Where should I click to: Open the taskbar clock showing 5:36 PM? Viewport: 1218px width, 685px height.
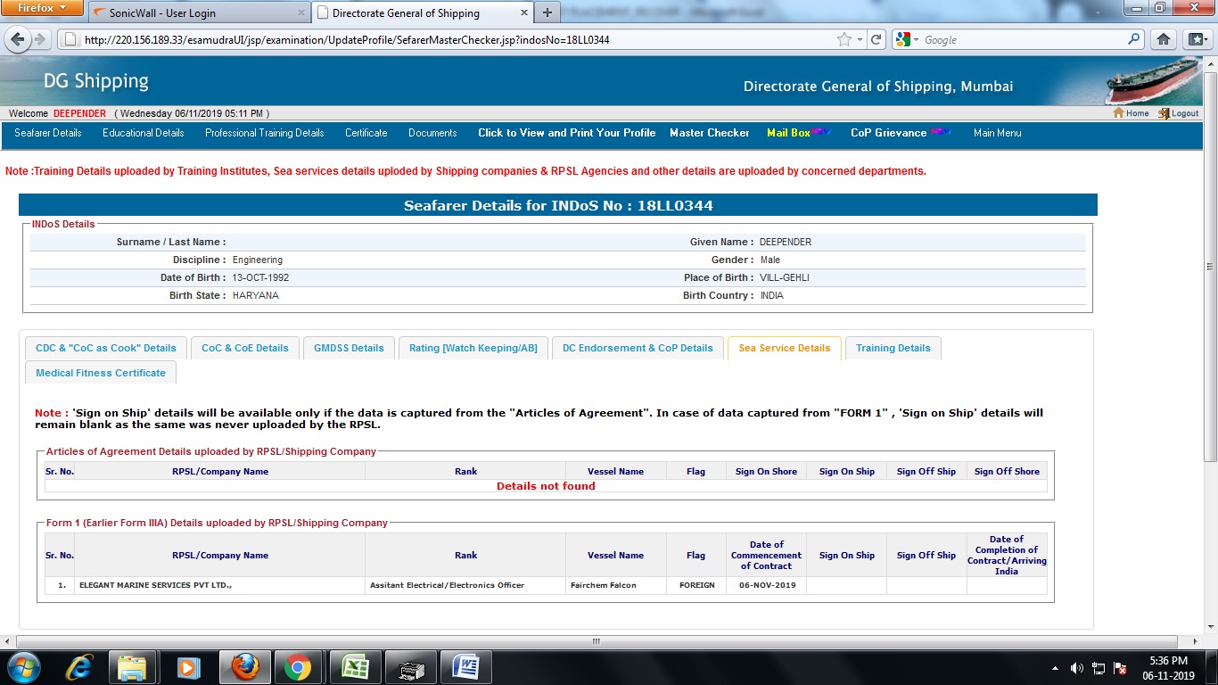pyautogui.click(x=1169, y=668)
